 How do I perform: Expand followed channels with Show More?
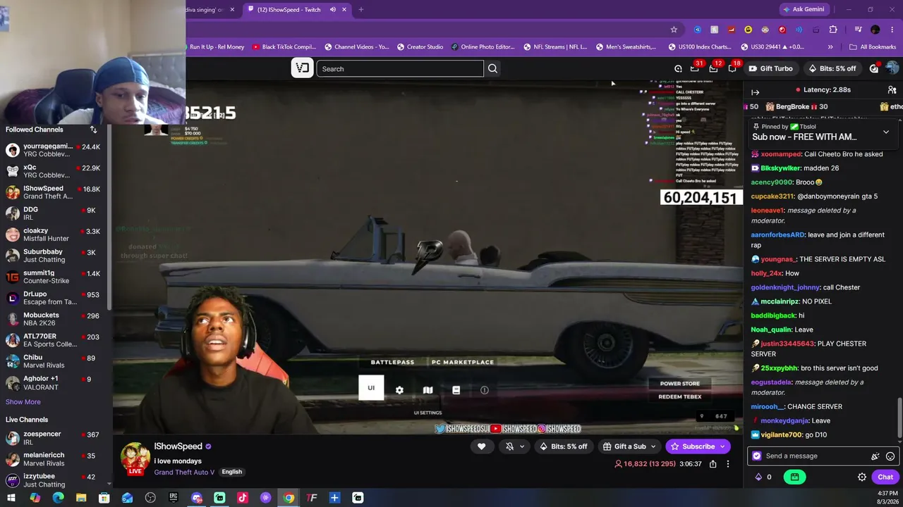point(23,402)
